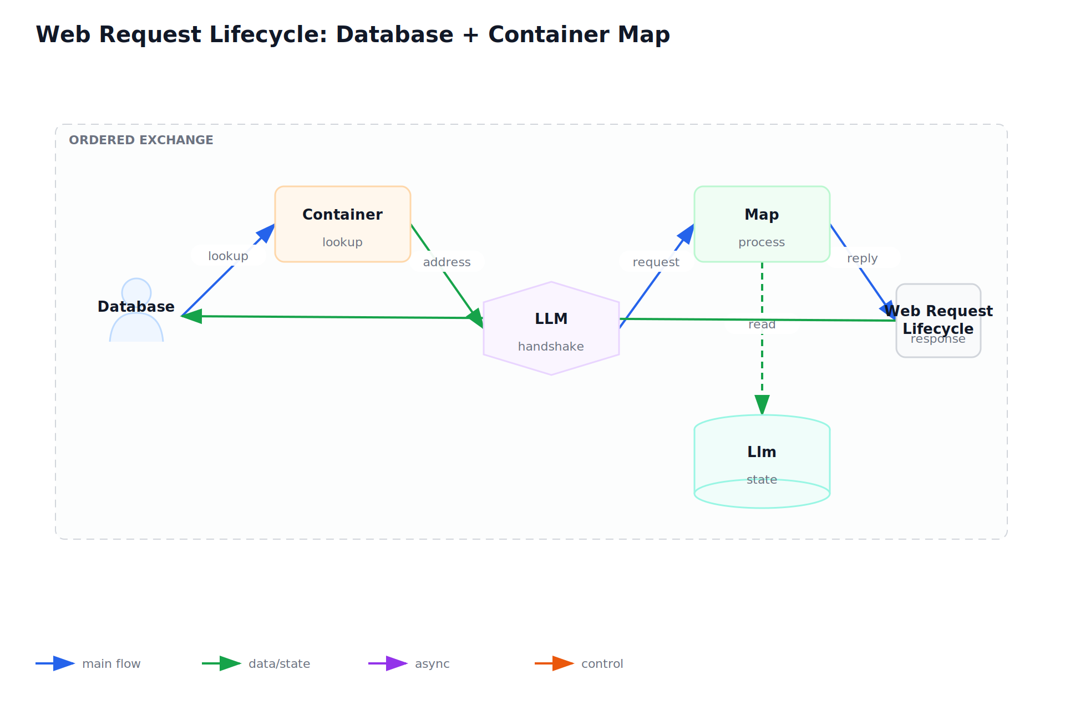Click the orange control legend arrow

pos(555,663)
